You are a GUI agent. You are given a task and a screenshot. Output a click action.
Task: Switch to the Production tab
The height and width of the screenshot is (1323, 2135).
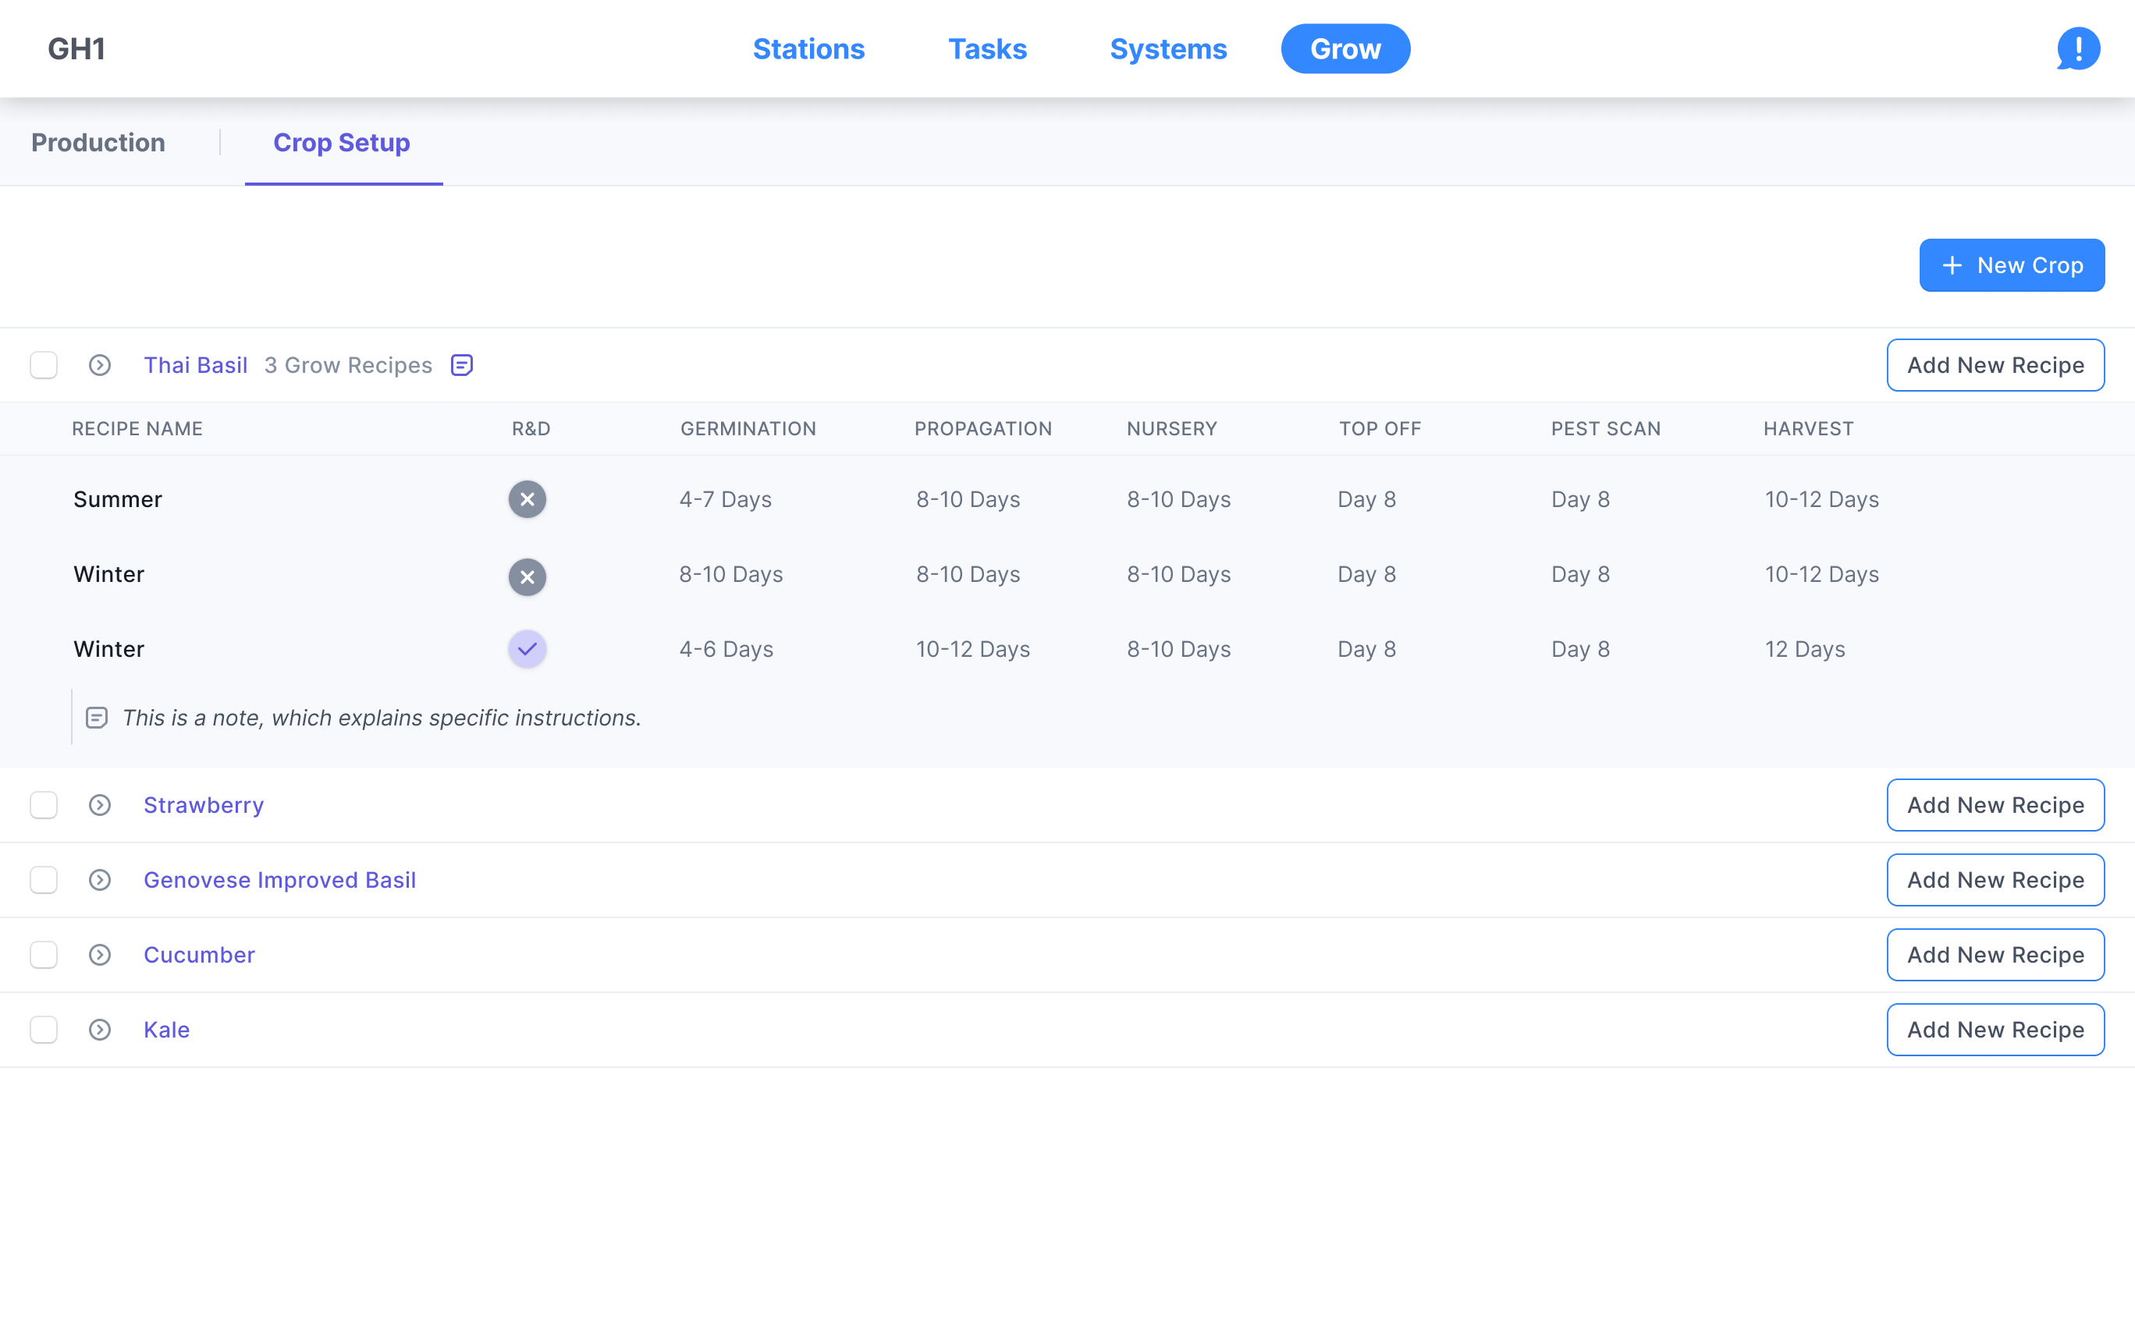tap(98, 143)
